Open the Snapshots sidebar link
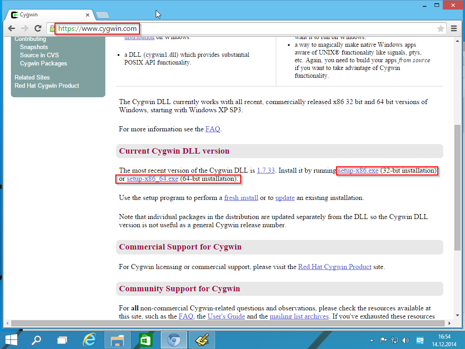Image resolution: width=465 pixels, height=349 pixels. coord(34,47)
